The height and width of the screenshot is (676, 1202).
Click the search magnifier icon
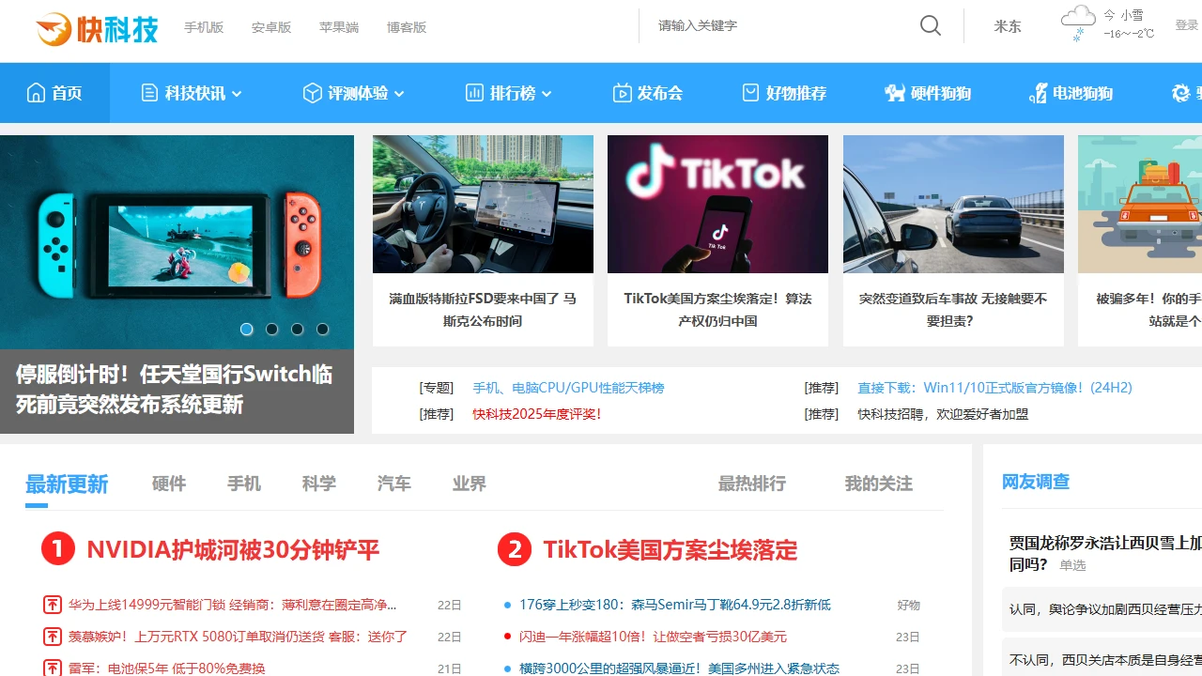930,25
